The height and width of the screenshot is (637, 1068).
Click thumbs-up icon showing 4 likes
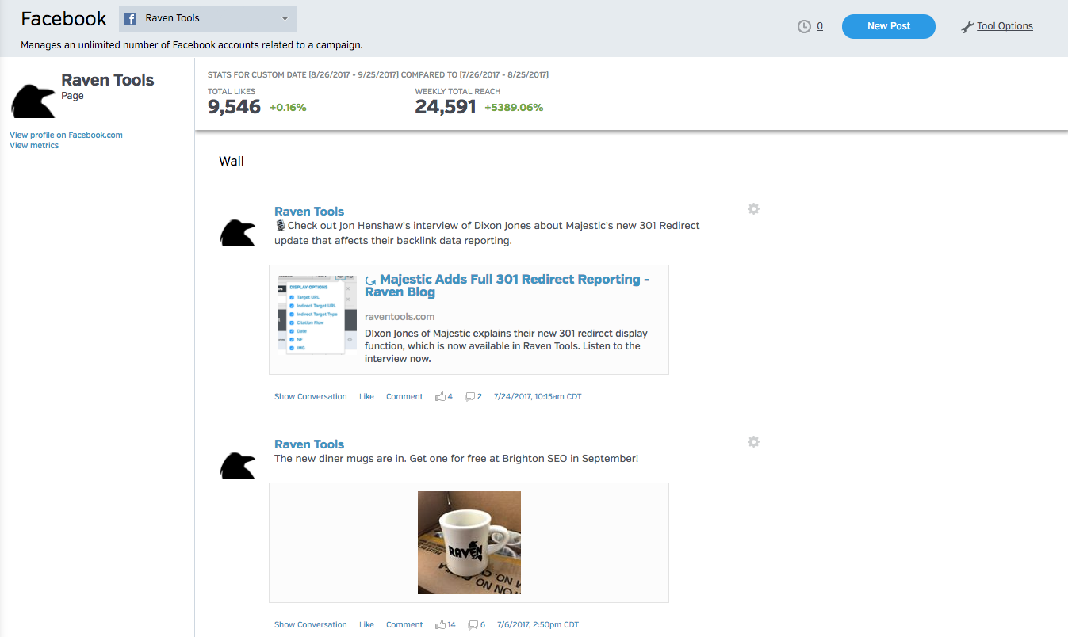point(440,396)
